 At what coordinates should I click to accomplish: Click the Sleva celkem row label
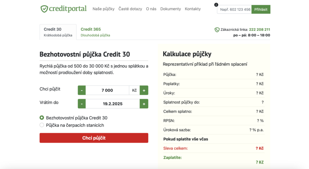(x=175, y=148)
